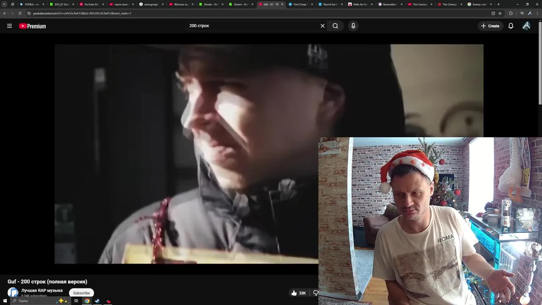Subscribe to Лучшая RAP музыка channel
The width and height of the screenshot is (542, 305).
(81, 293)
